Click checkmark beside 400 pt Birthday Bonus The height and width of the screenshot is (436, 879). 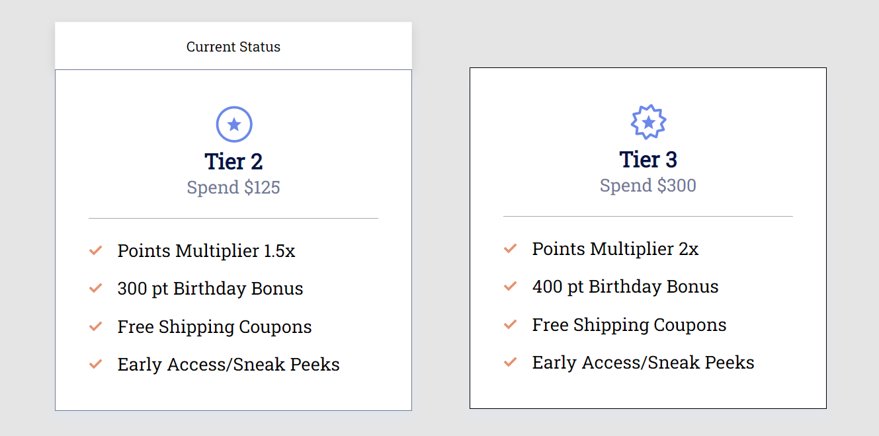(510, 286)
